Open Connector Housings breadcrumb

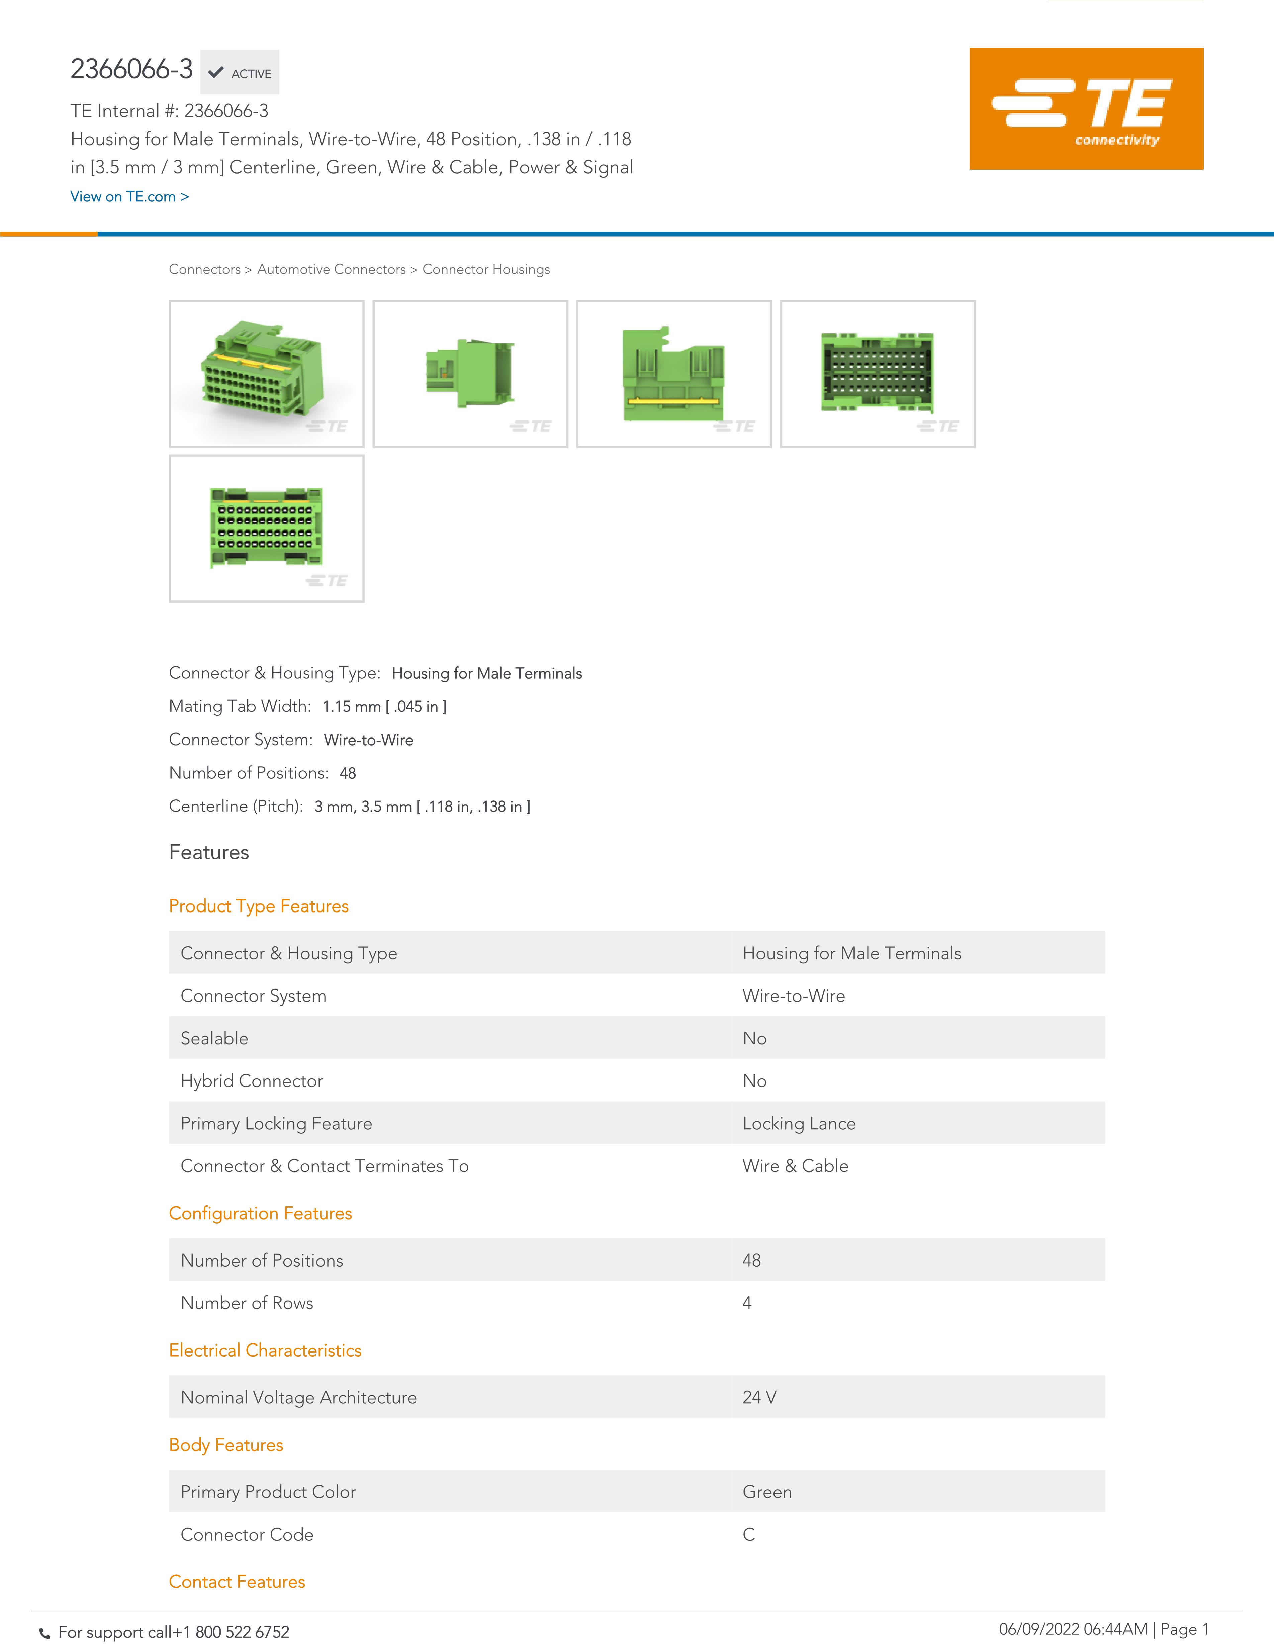pos(485,270)
